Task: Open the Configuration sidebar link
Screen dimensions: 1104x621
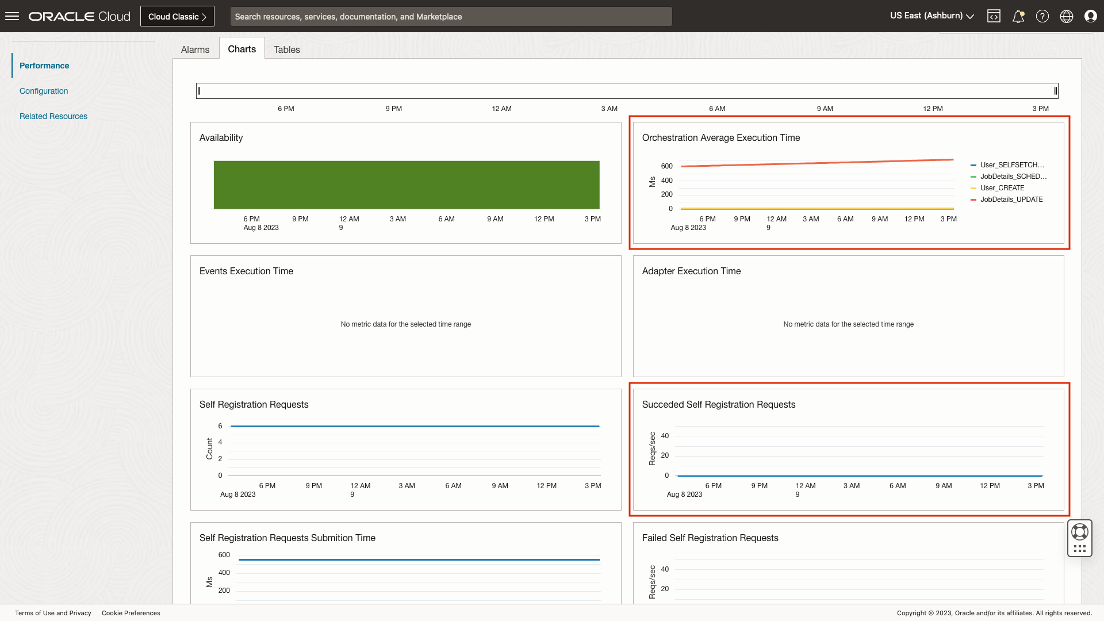Action: [x=44, y=91]
